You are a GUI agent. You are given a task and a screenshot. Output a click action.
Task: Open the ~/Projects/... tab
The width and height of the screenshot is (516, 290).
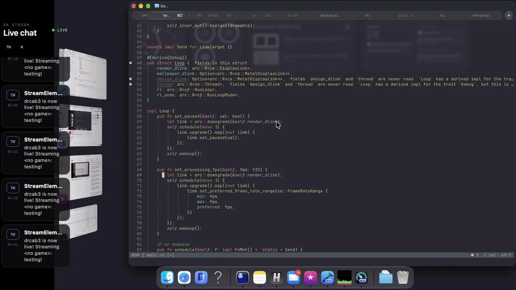pos(481,15)
